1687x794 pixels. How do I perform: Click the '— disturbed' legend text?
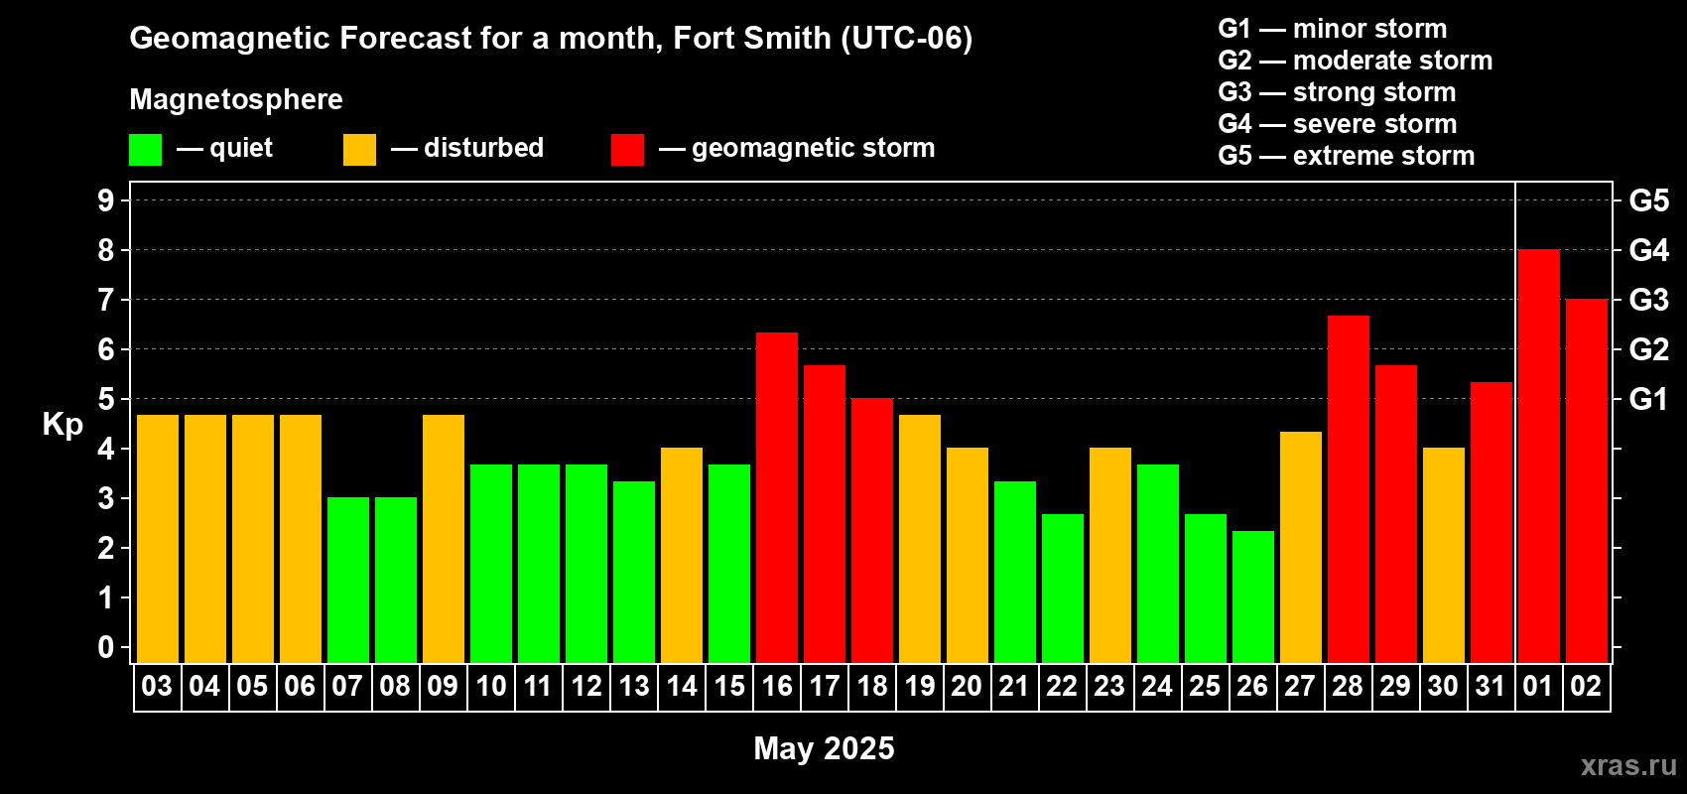coord(467,148)
